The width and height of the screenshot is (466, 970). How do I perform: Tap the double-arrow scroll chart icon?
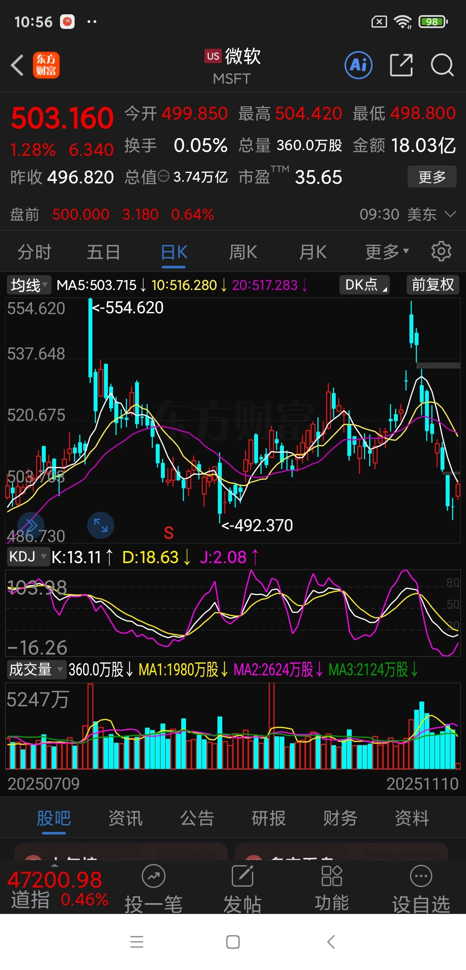click(31, 525)
